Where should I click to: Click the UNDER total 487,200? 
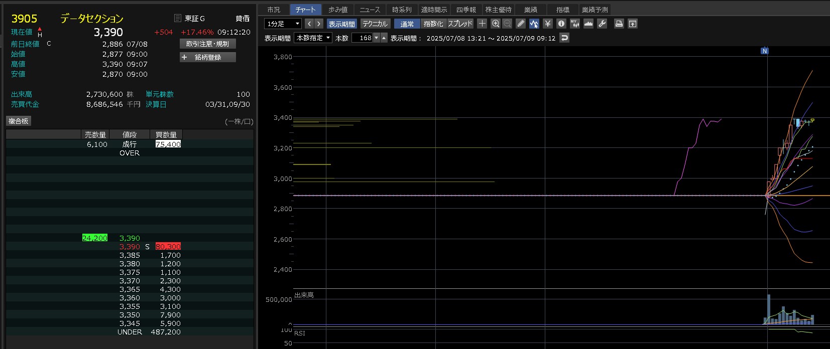[x=166, y=331]
